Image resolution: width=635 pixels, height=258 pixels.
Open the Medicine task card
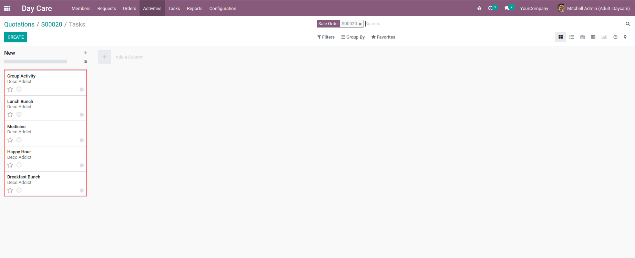point(45,134)
